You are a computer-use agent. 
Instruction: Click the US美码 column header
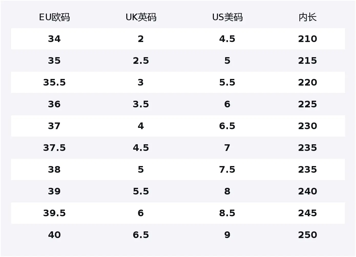227,17
